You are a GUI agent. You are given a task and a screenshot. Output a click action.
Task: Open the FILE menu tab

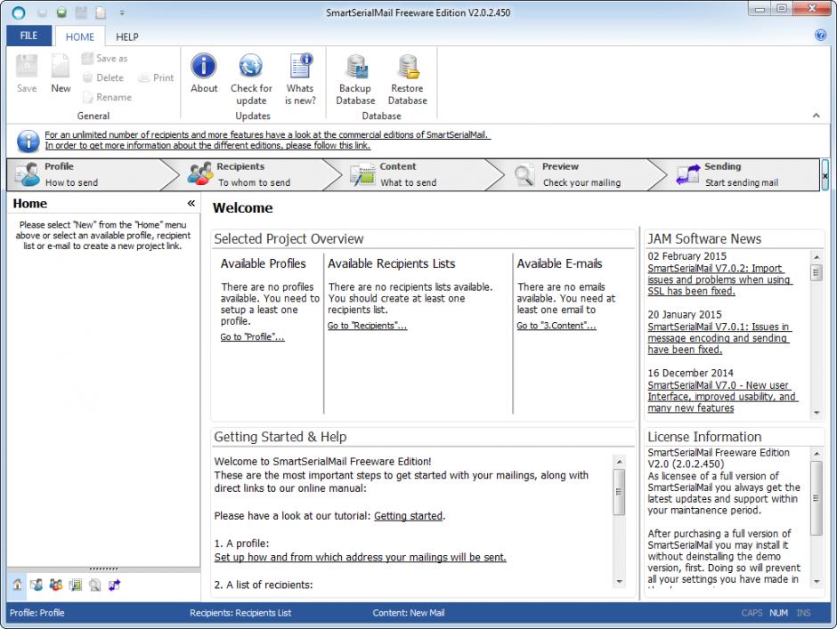point(28,36)
